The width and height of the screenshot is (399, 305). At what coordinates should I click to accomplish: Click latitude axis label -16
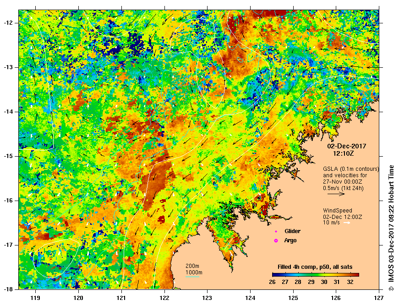click(x=8, y=201)
